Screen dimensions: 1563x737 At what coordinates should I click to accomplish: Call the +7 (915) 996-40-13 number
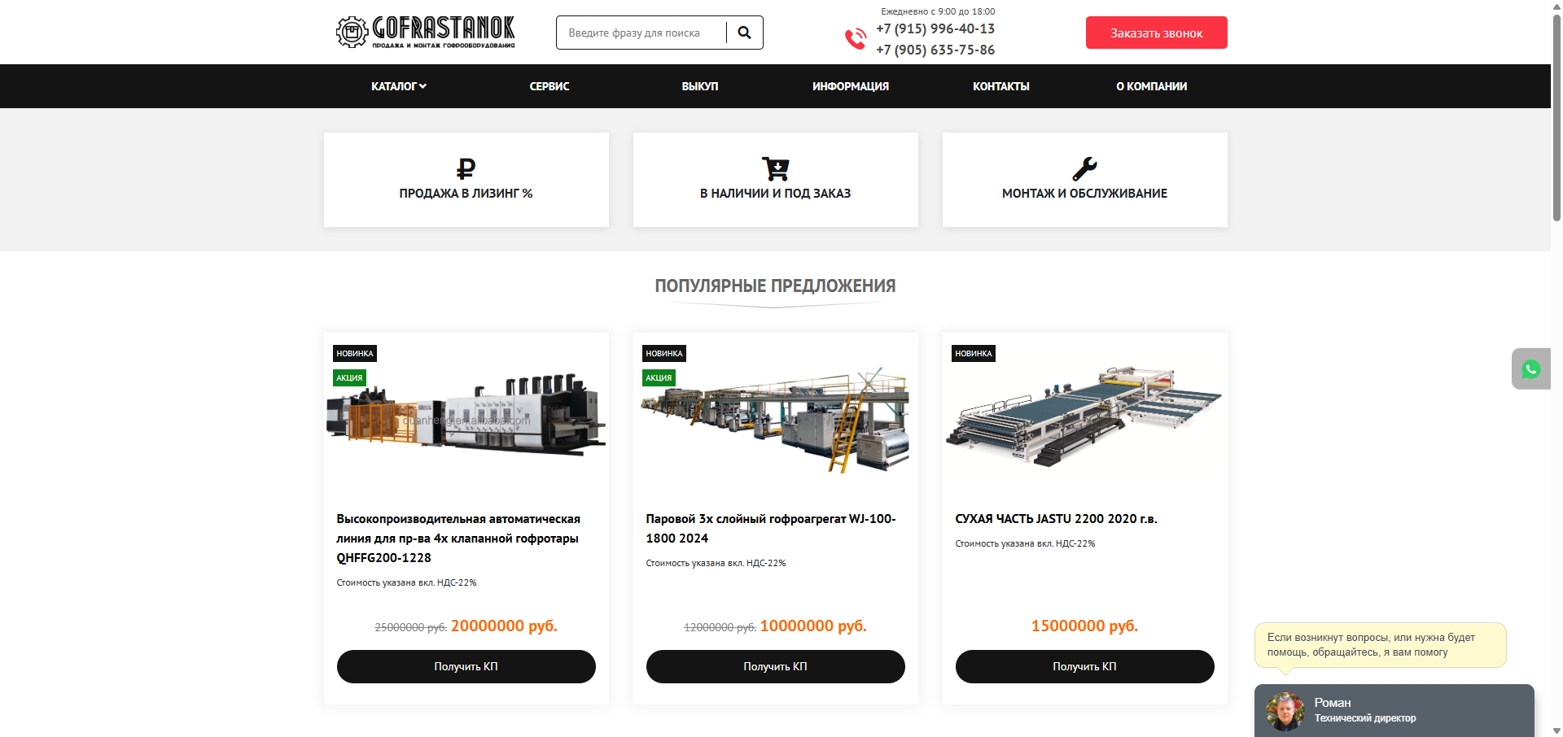[x=935, y=28]
